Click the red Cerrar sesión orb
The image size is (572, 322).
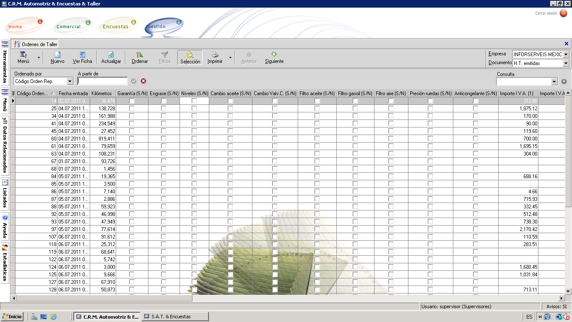[563, 13]
